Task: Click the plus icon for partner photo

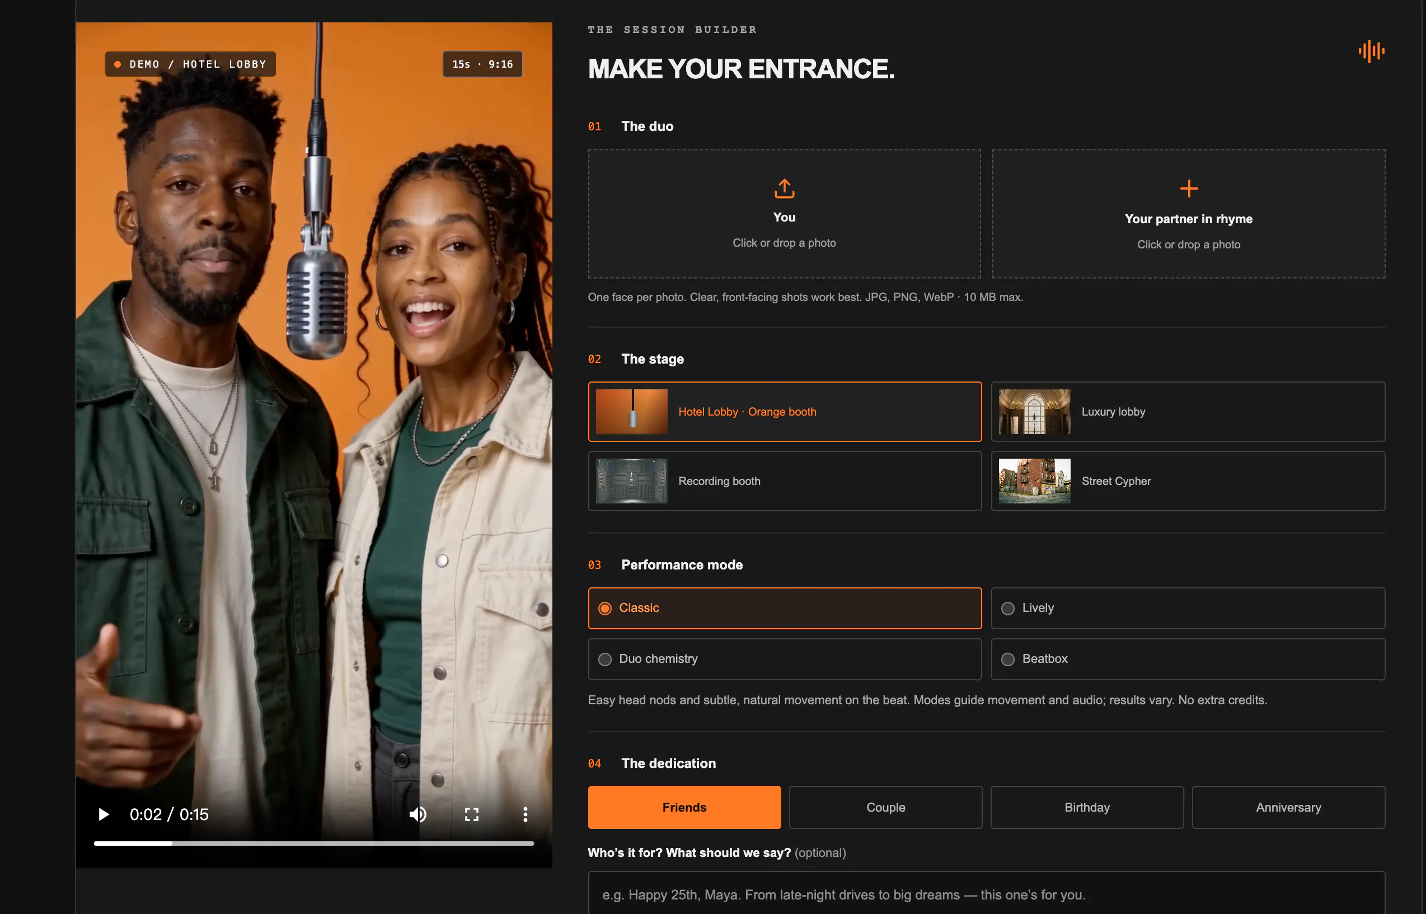Action: coord(1189,189)
